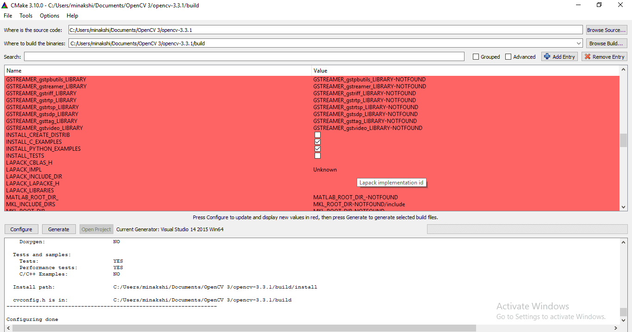Click down arrow of variable list scrollbar
This screenshot has width=632, height=332.
(x=623, y=207)
